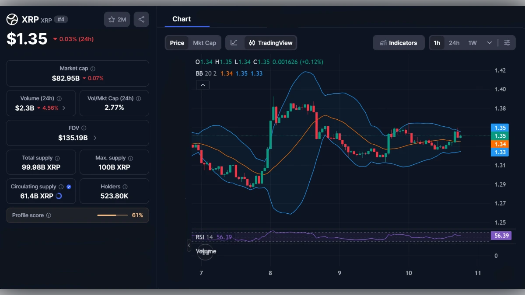Click the XRP token logo icon
The image size is (525, 295).
(x=12, y=19)
